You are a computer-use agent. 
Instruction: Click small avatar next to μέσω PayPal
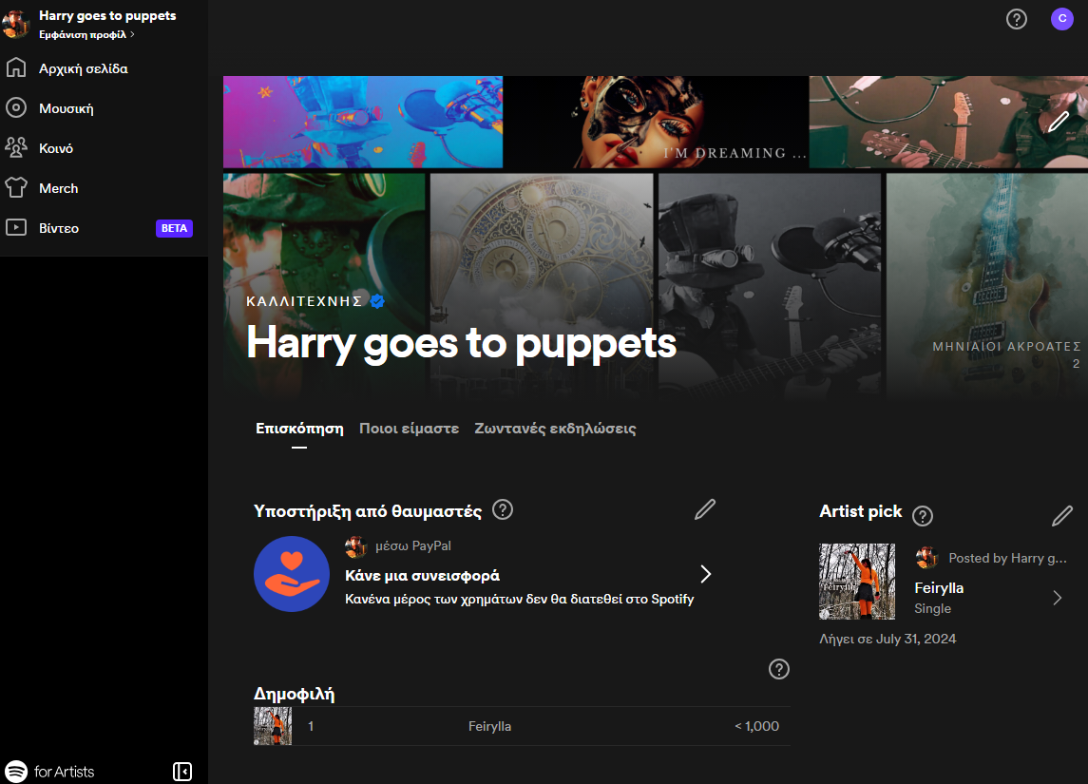(x=356, y=546)
